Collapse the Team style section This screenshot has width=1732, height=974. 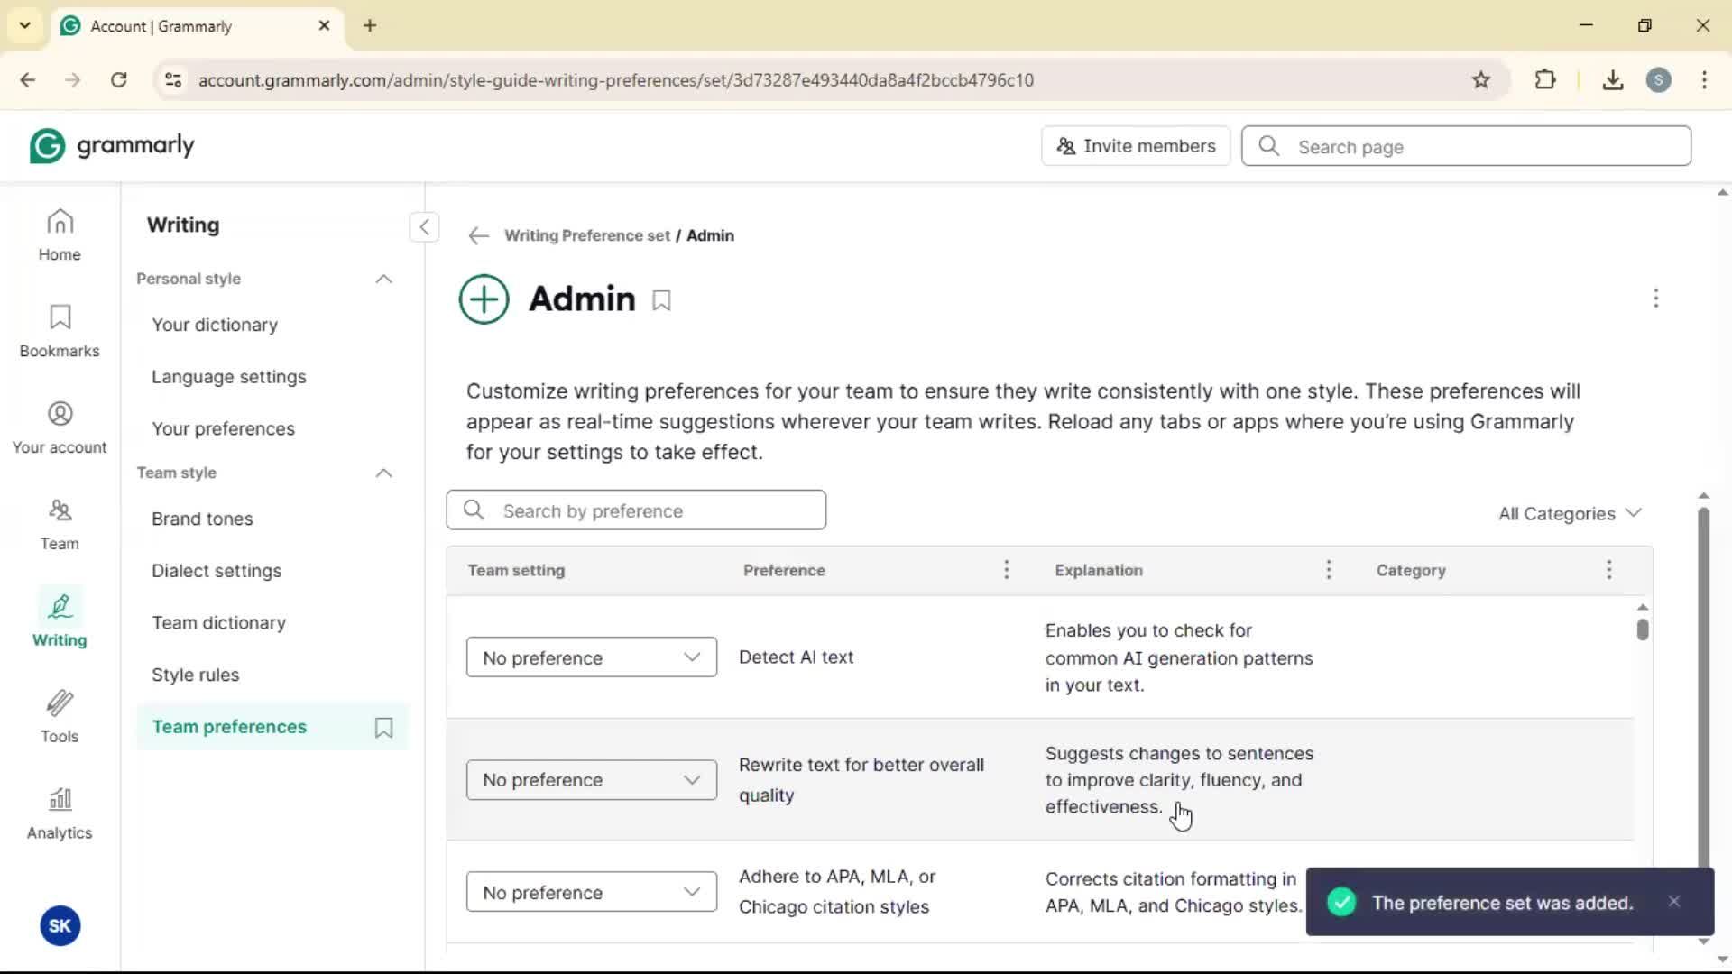click(383, 473)
